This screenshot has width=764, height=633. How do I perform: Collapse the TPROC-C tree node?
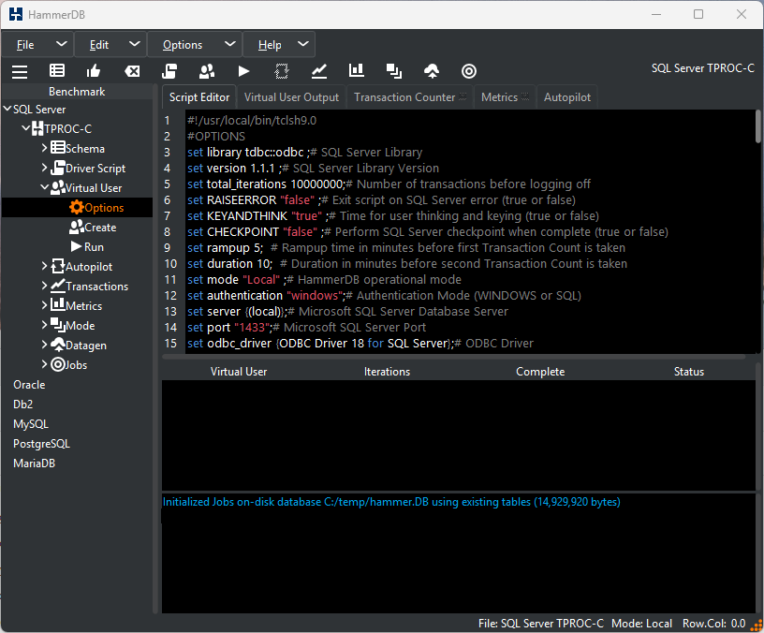click(26, 128)
